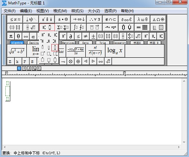Insert the right-pointing triangle symbol
This screenshot has height=157, width=189.
93,61
